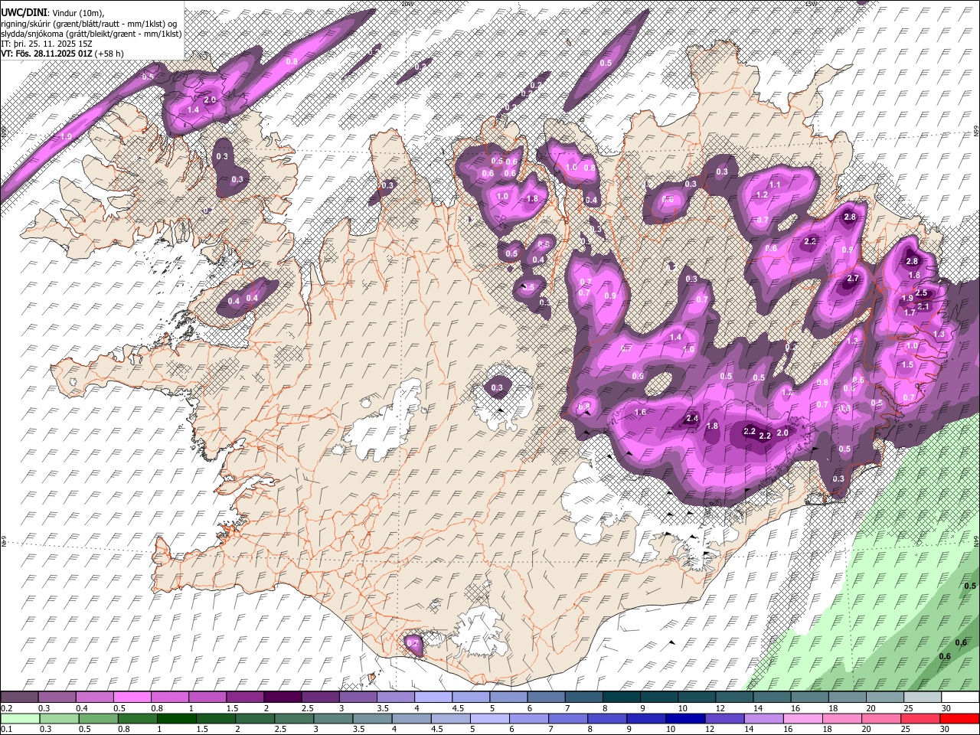Select the deep navy 10 swatch in rain scale
980x735 pixels.
(685, 718)
